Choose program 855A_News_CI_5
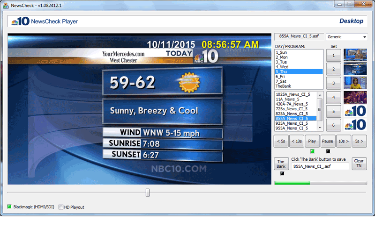This screenshot has height=228, width=375. click(296, 119)
